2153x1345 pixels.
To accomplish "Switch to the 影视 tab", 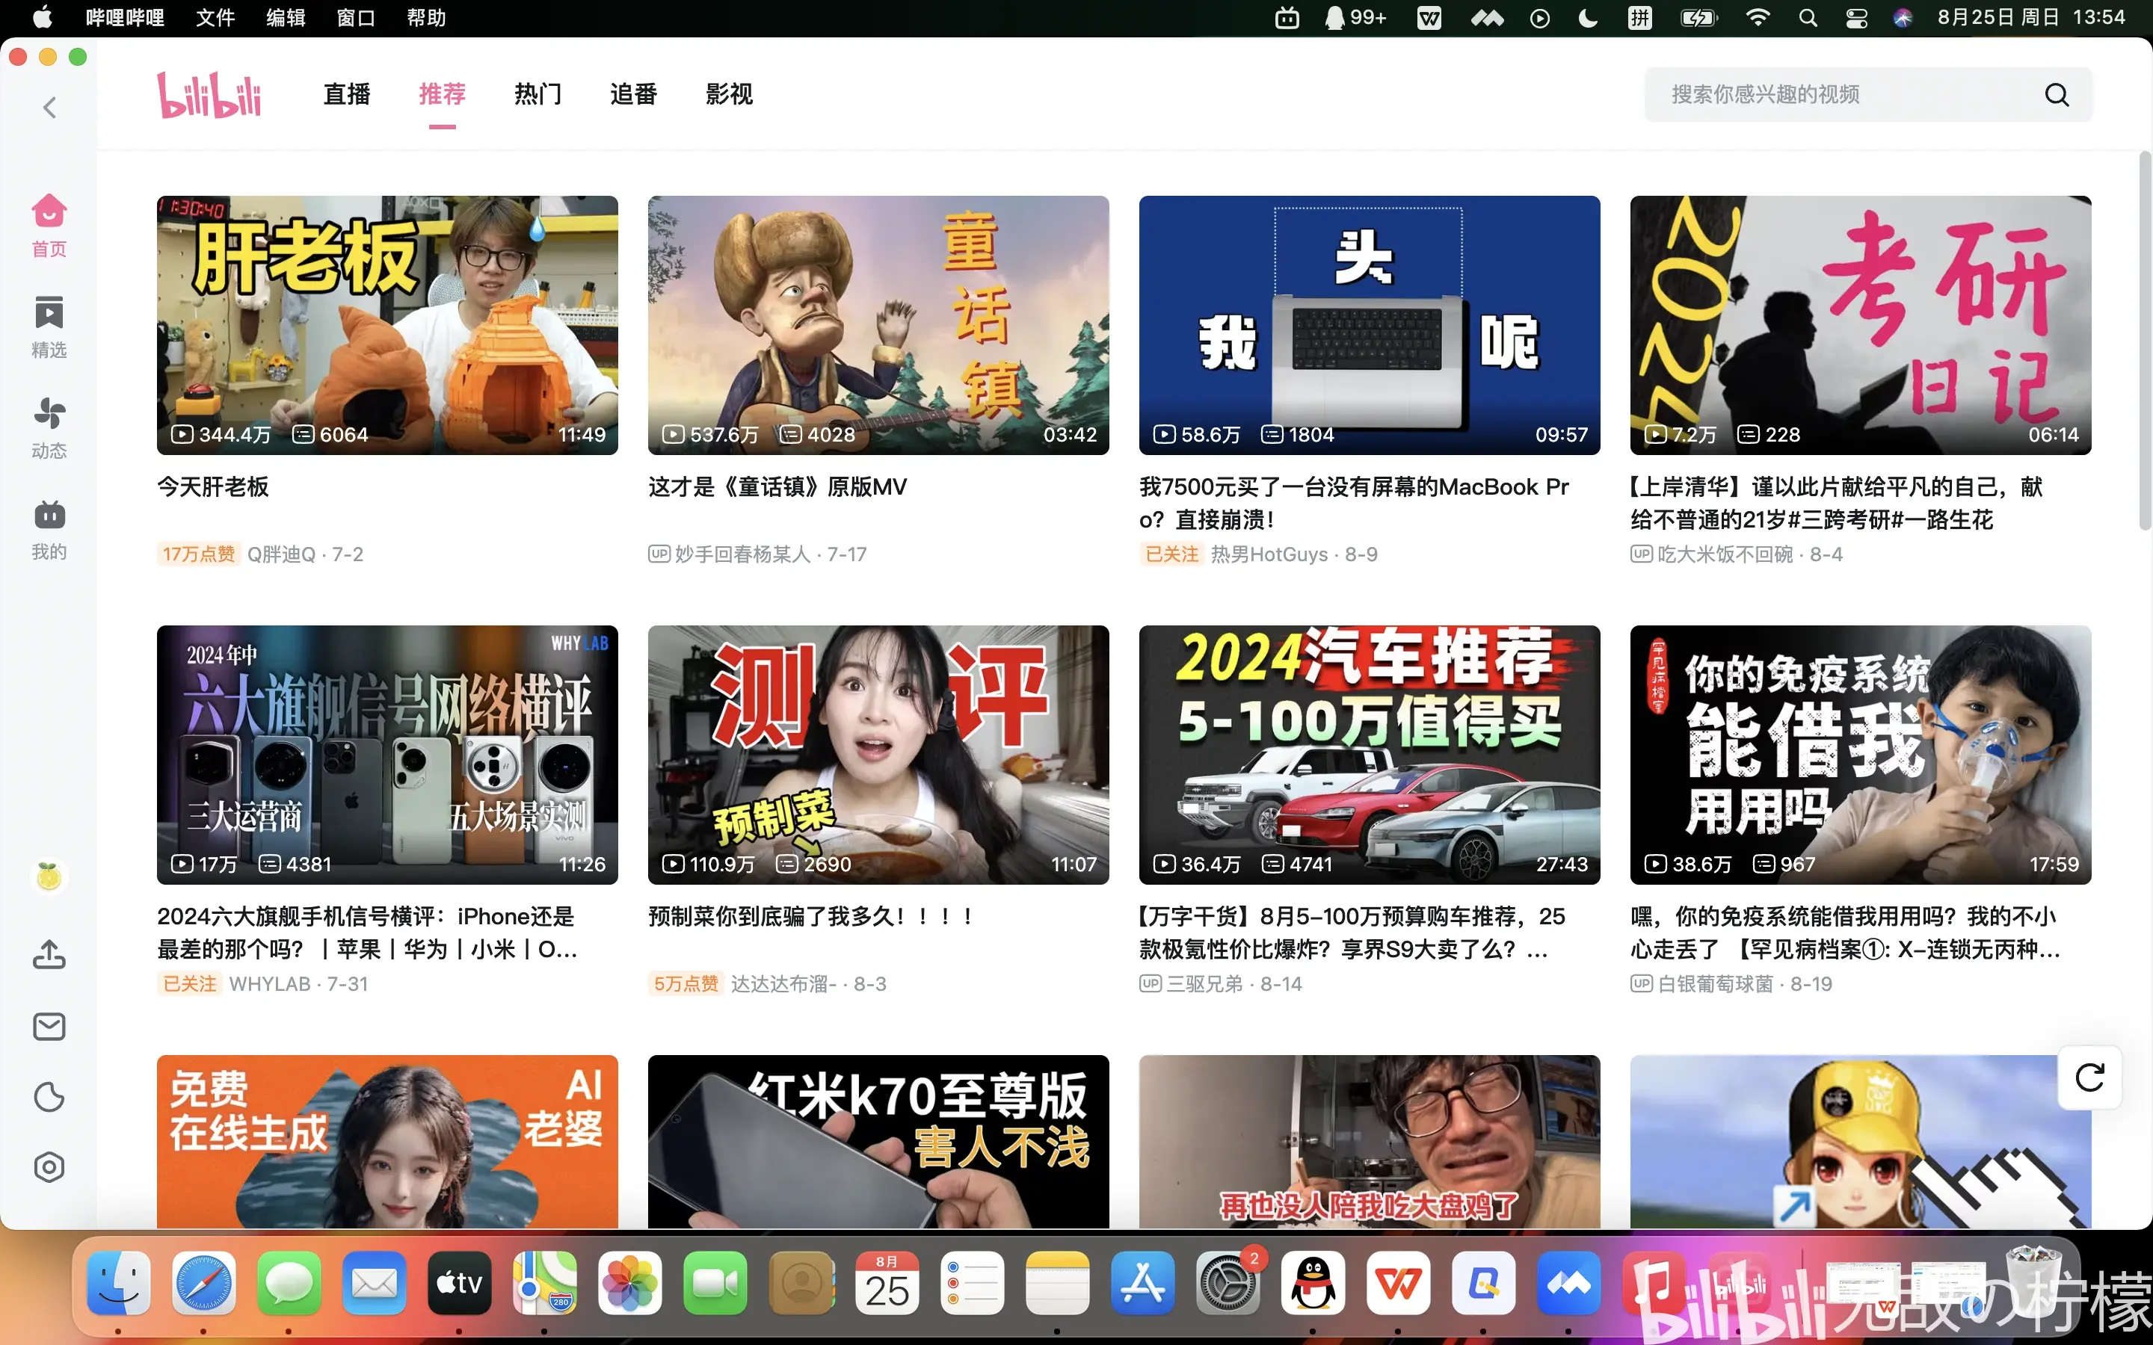I will (x=729, y=94).
